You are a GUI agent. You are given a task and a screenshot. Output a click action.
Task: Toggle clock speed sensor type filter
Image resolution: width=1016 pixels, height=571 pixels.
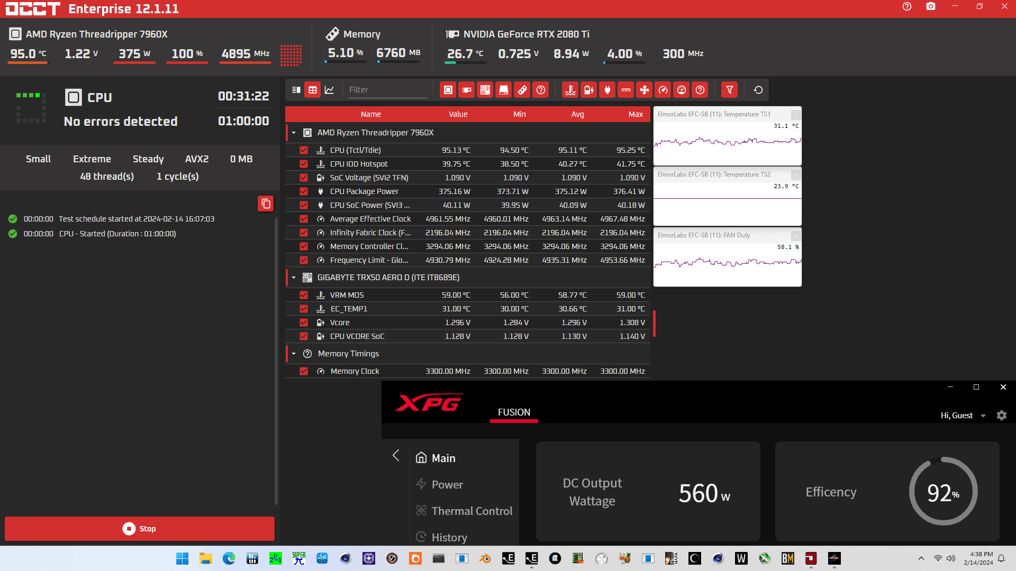click(663, 90)
